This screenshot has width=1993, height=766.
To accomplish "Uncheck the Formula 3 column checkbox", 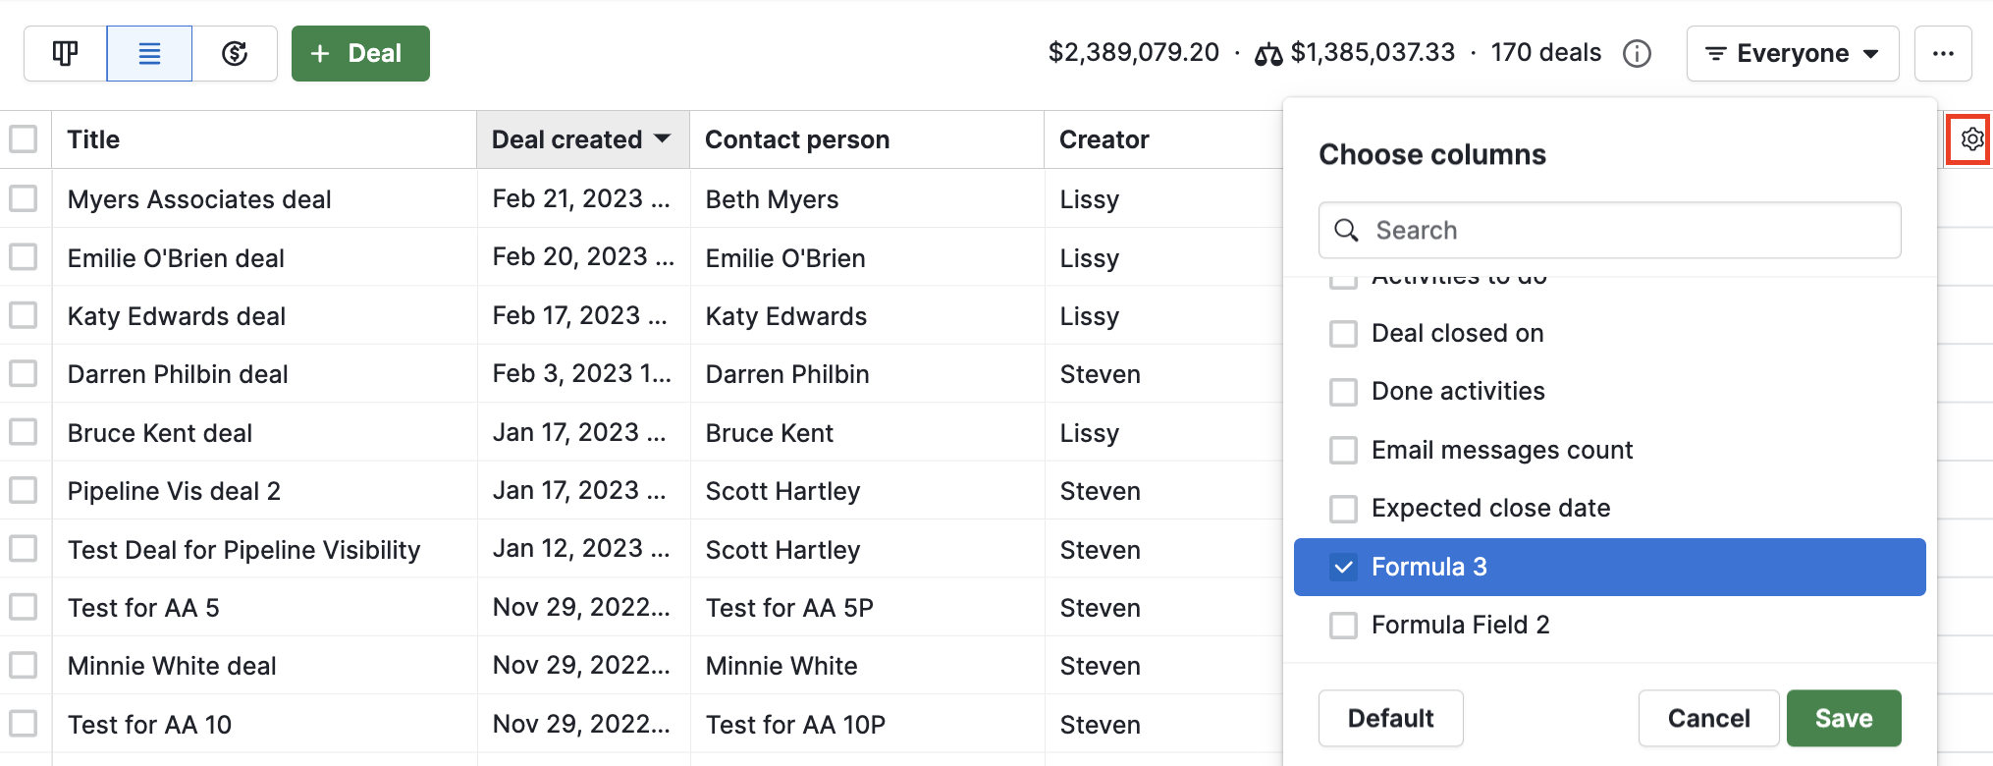I will (1343, 567).
